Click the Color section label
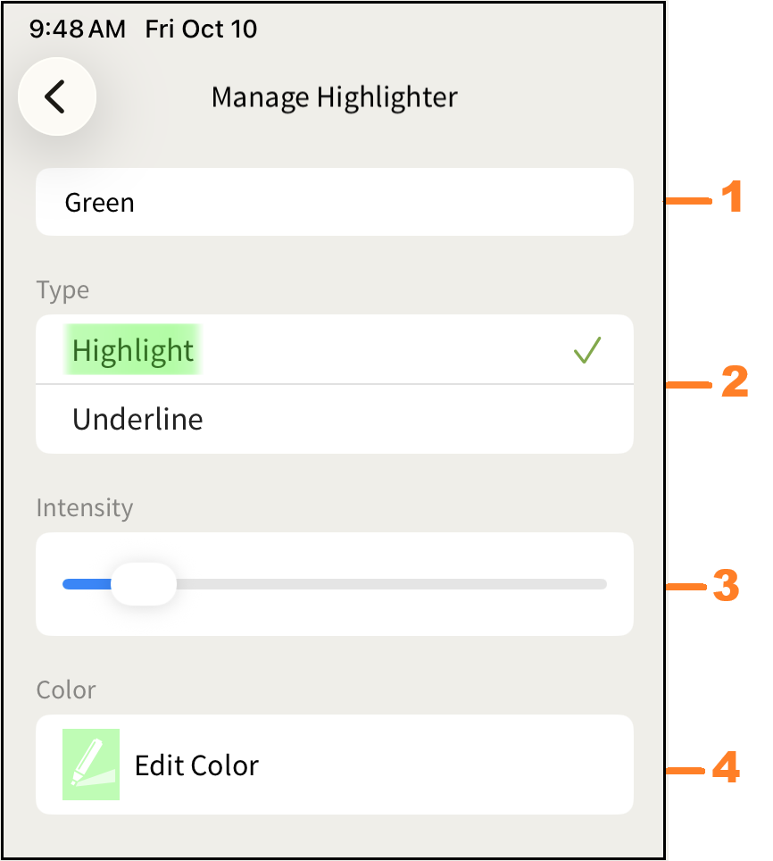Screen dimensions: 773x861 [66, 690]
